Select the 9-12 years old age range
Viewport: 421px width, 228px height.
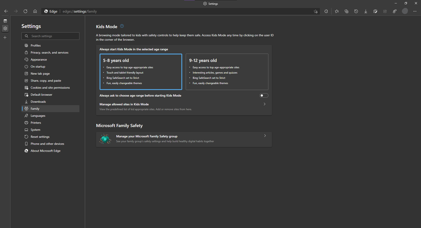pos(227,72)
